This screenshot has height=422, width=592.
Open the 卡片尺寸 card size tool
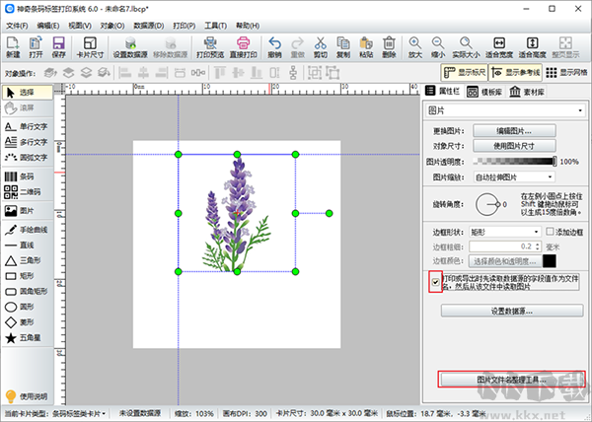90,47
